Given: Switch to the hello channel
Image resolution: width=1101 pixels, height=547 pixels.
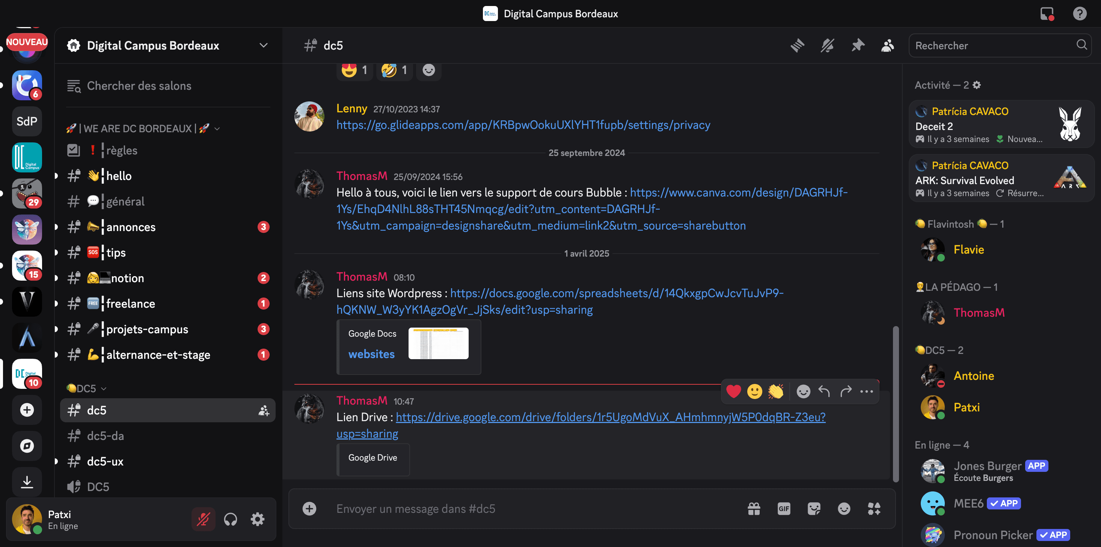Looking at the screenshot, I should tap(167, 176).
